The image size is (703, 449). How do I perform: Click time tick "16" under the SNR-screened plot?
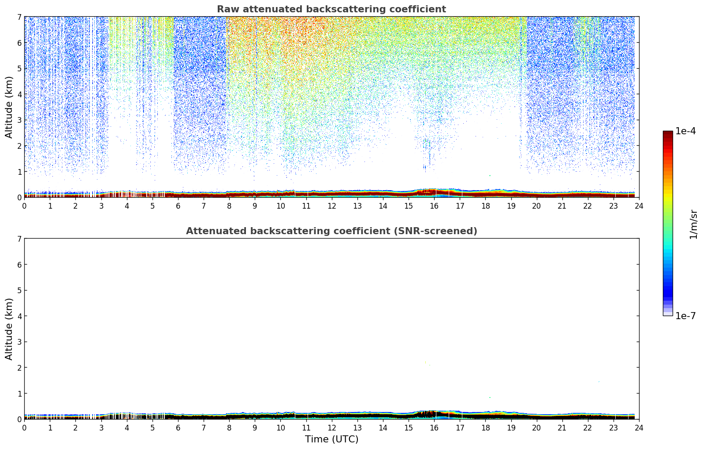point(434,427)
